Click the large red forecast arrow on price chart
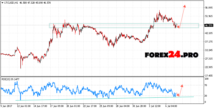Screen dimensions: 214x109 tap(182, 16)
